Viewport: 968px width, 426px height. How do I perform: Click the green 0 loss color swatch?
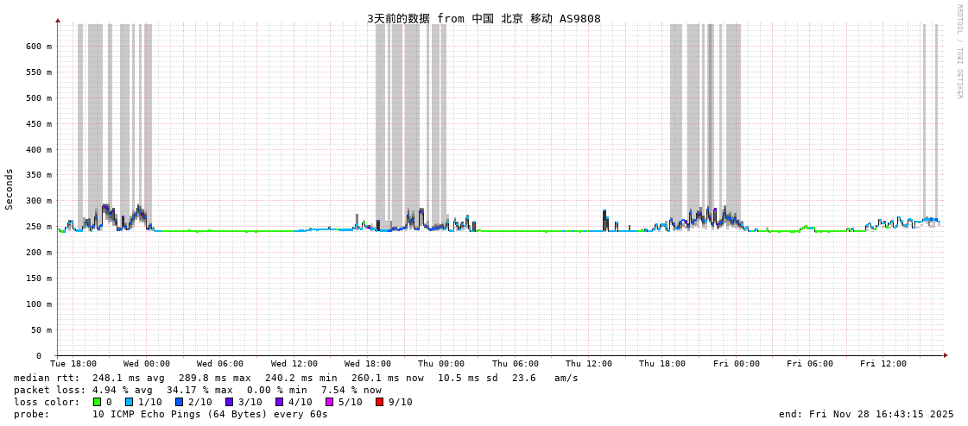[98, 402]
